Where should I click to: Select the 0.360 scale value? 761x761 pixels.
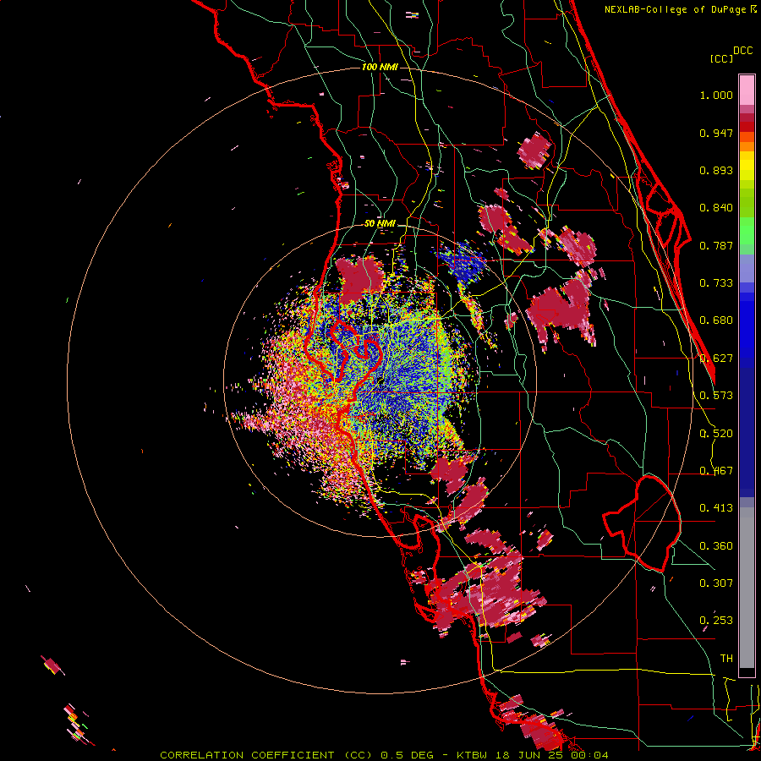[x=716, y=546]
